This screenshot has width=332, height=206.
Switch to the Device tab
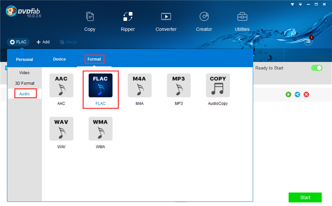tap(59, 59)
